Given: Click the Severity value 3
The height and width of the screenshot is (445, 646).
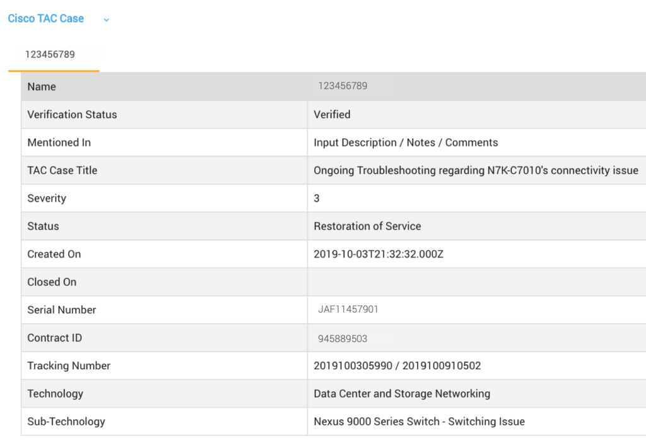Looking at the screenshot, I should pyautogui.click(x=317, y=198).
